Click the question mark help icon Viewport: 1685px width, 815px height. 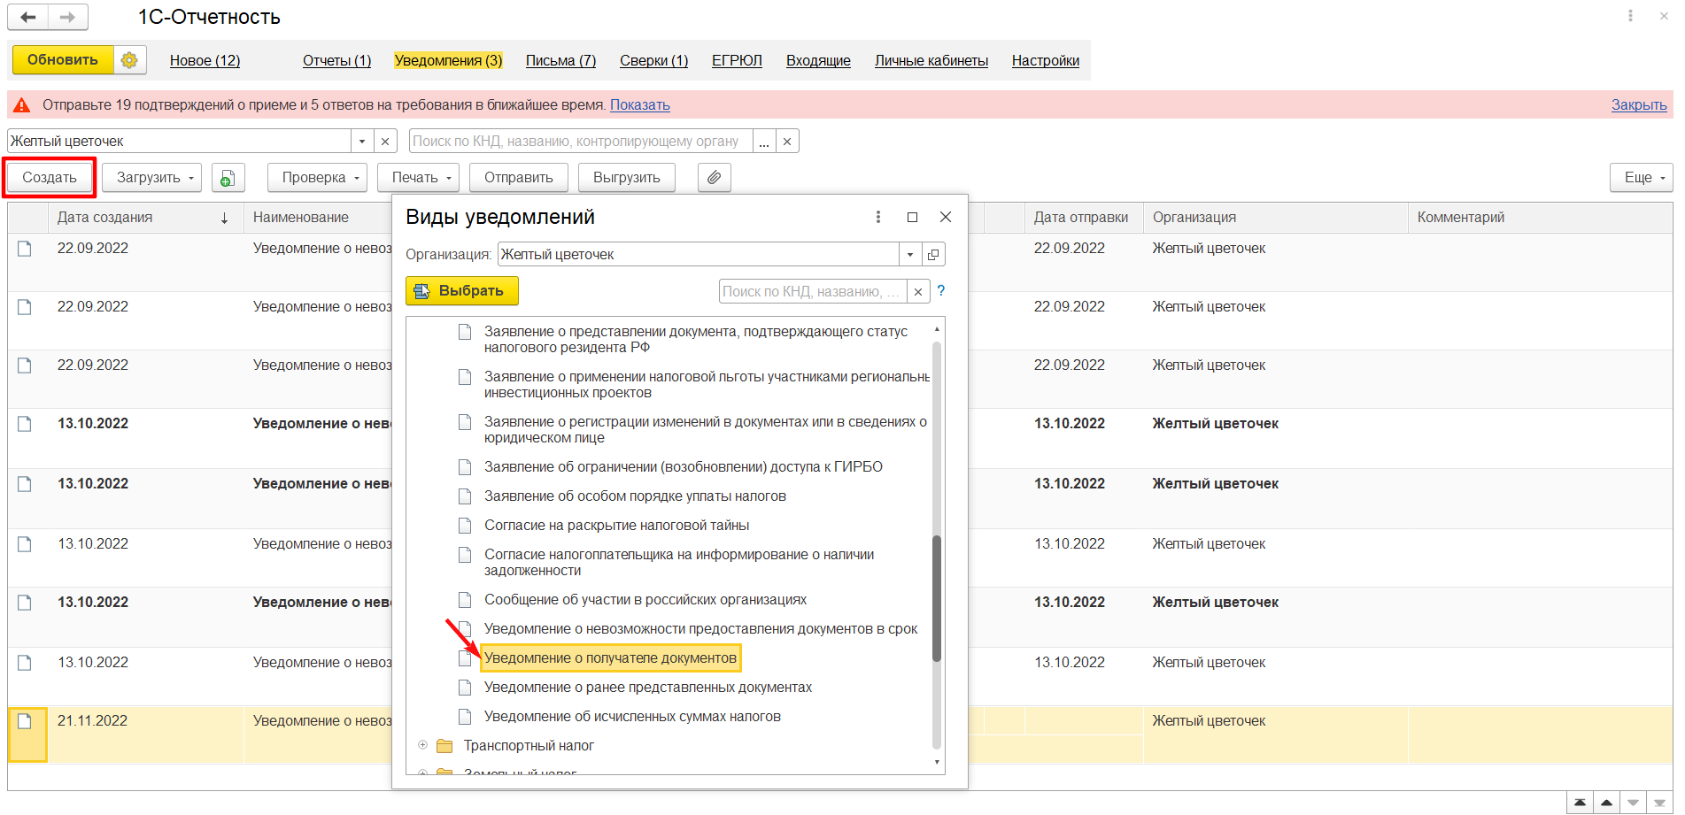click(x=941, y=291)
